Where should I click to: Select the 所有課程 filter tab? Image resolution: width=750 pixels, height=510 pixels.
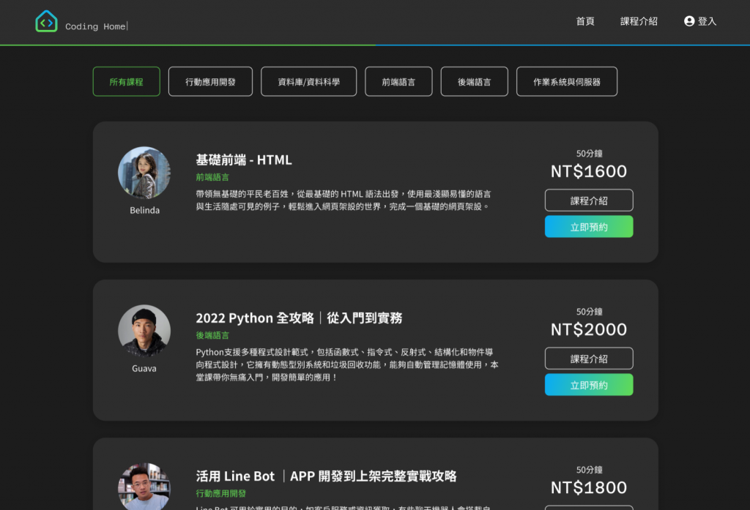point(126,82)
